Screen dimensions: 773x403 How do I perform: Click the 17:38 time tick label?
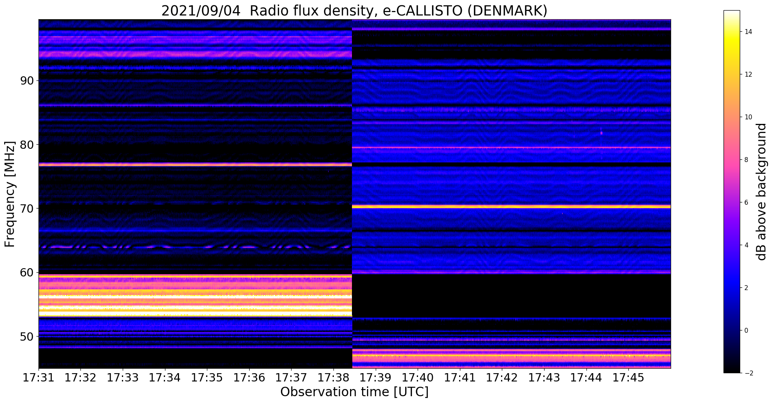333,378
